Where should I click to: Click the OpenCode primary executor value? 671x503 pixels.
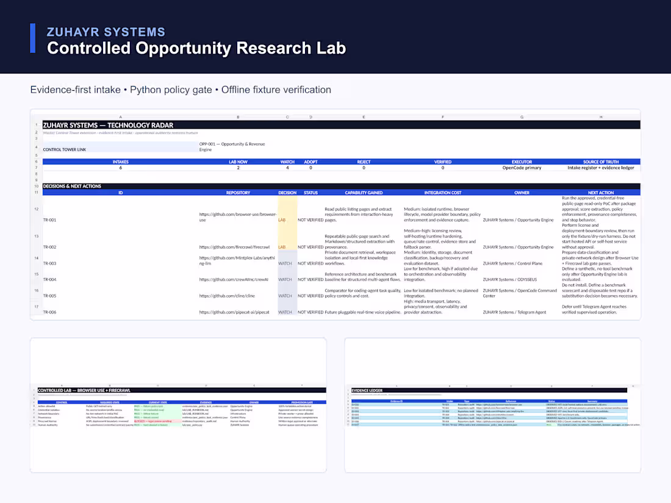point(522,168)
